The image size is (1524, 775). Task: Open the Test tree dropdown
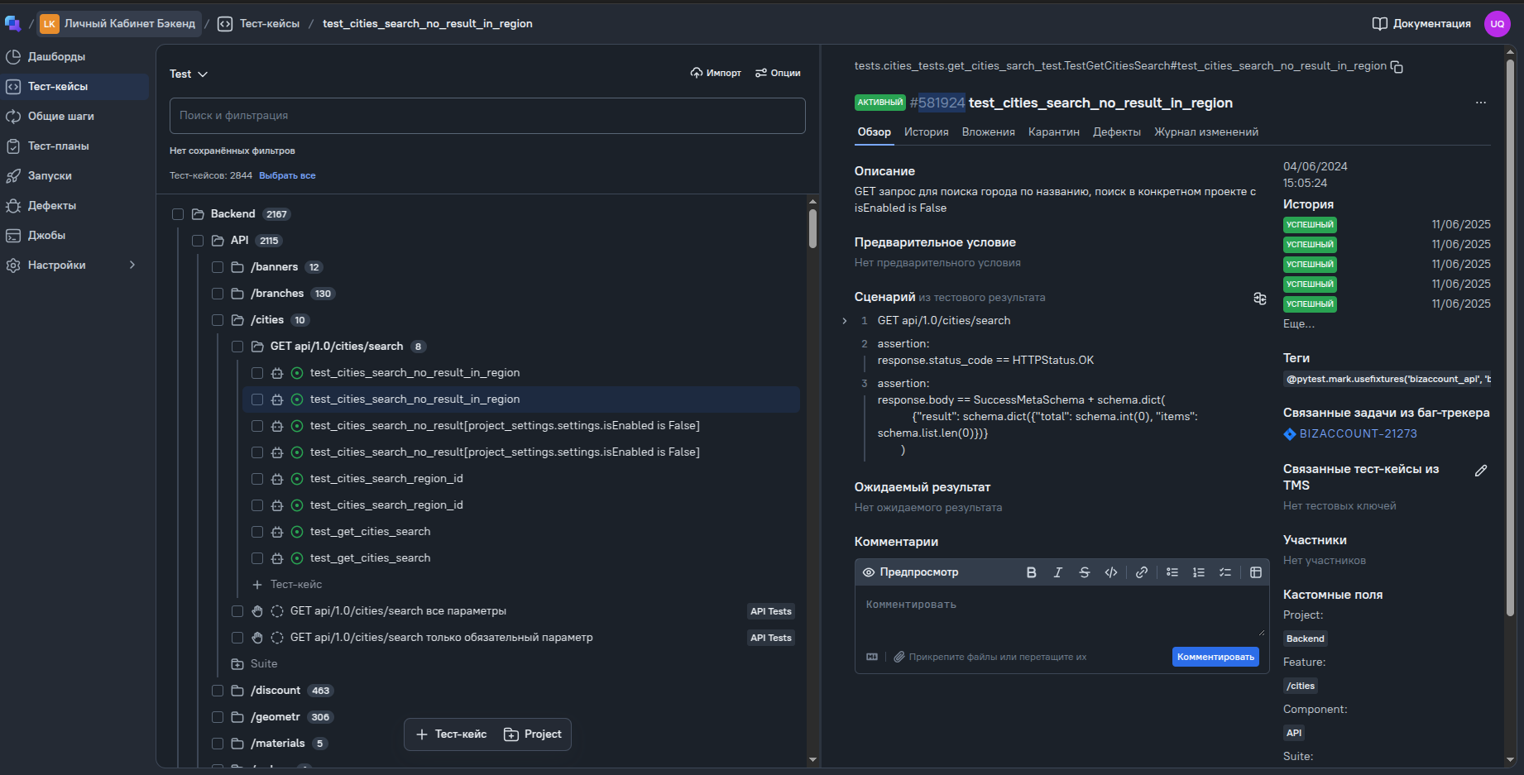coord(189,74)
